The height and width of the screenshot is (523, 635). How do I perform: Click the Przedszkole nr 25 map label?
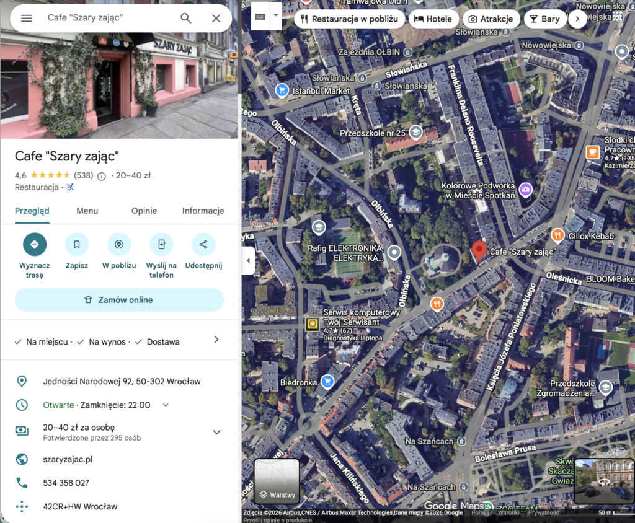click(372, 133)
